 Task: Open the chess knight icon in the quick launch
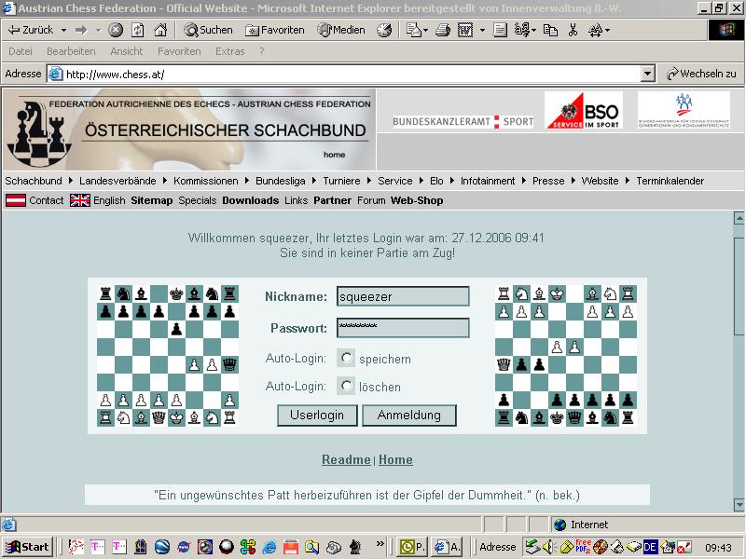coord(355,548)
